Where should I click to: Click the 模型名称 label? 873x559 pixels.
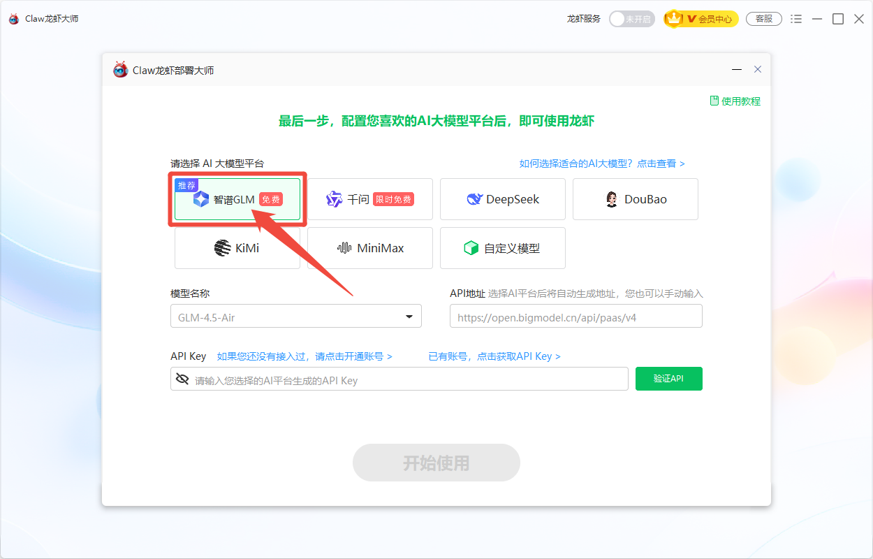click(x=190, y=293)
